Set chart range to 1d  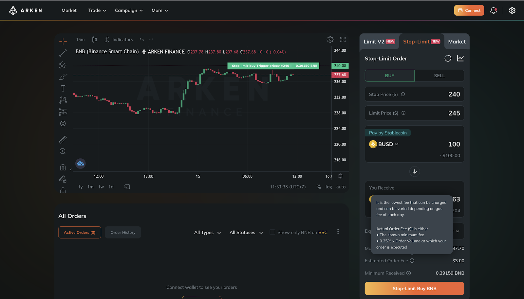[x=111, y=187]
